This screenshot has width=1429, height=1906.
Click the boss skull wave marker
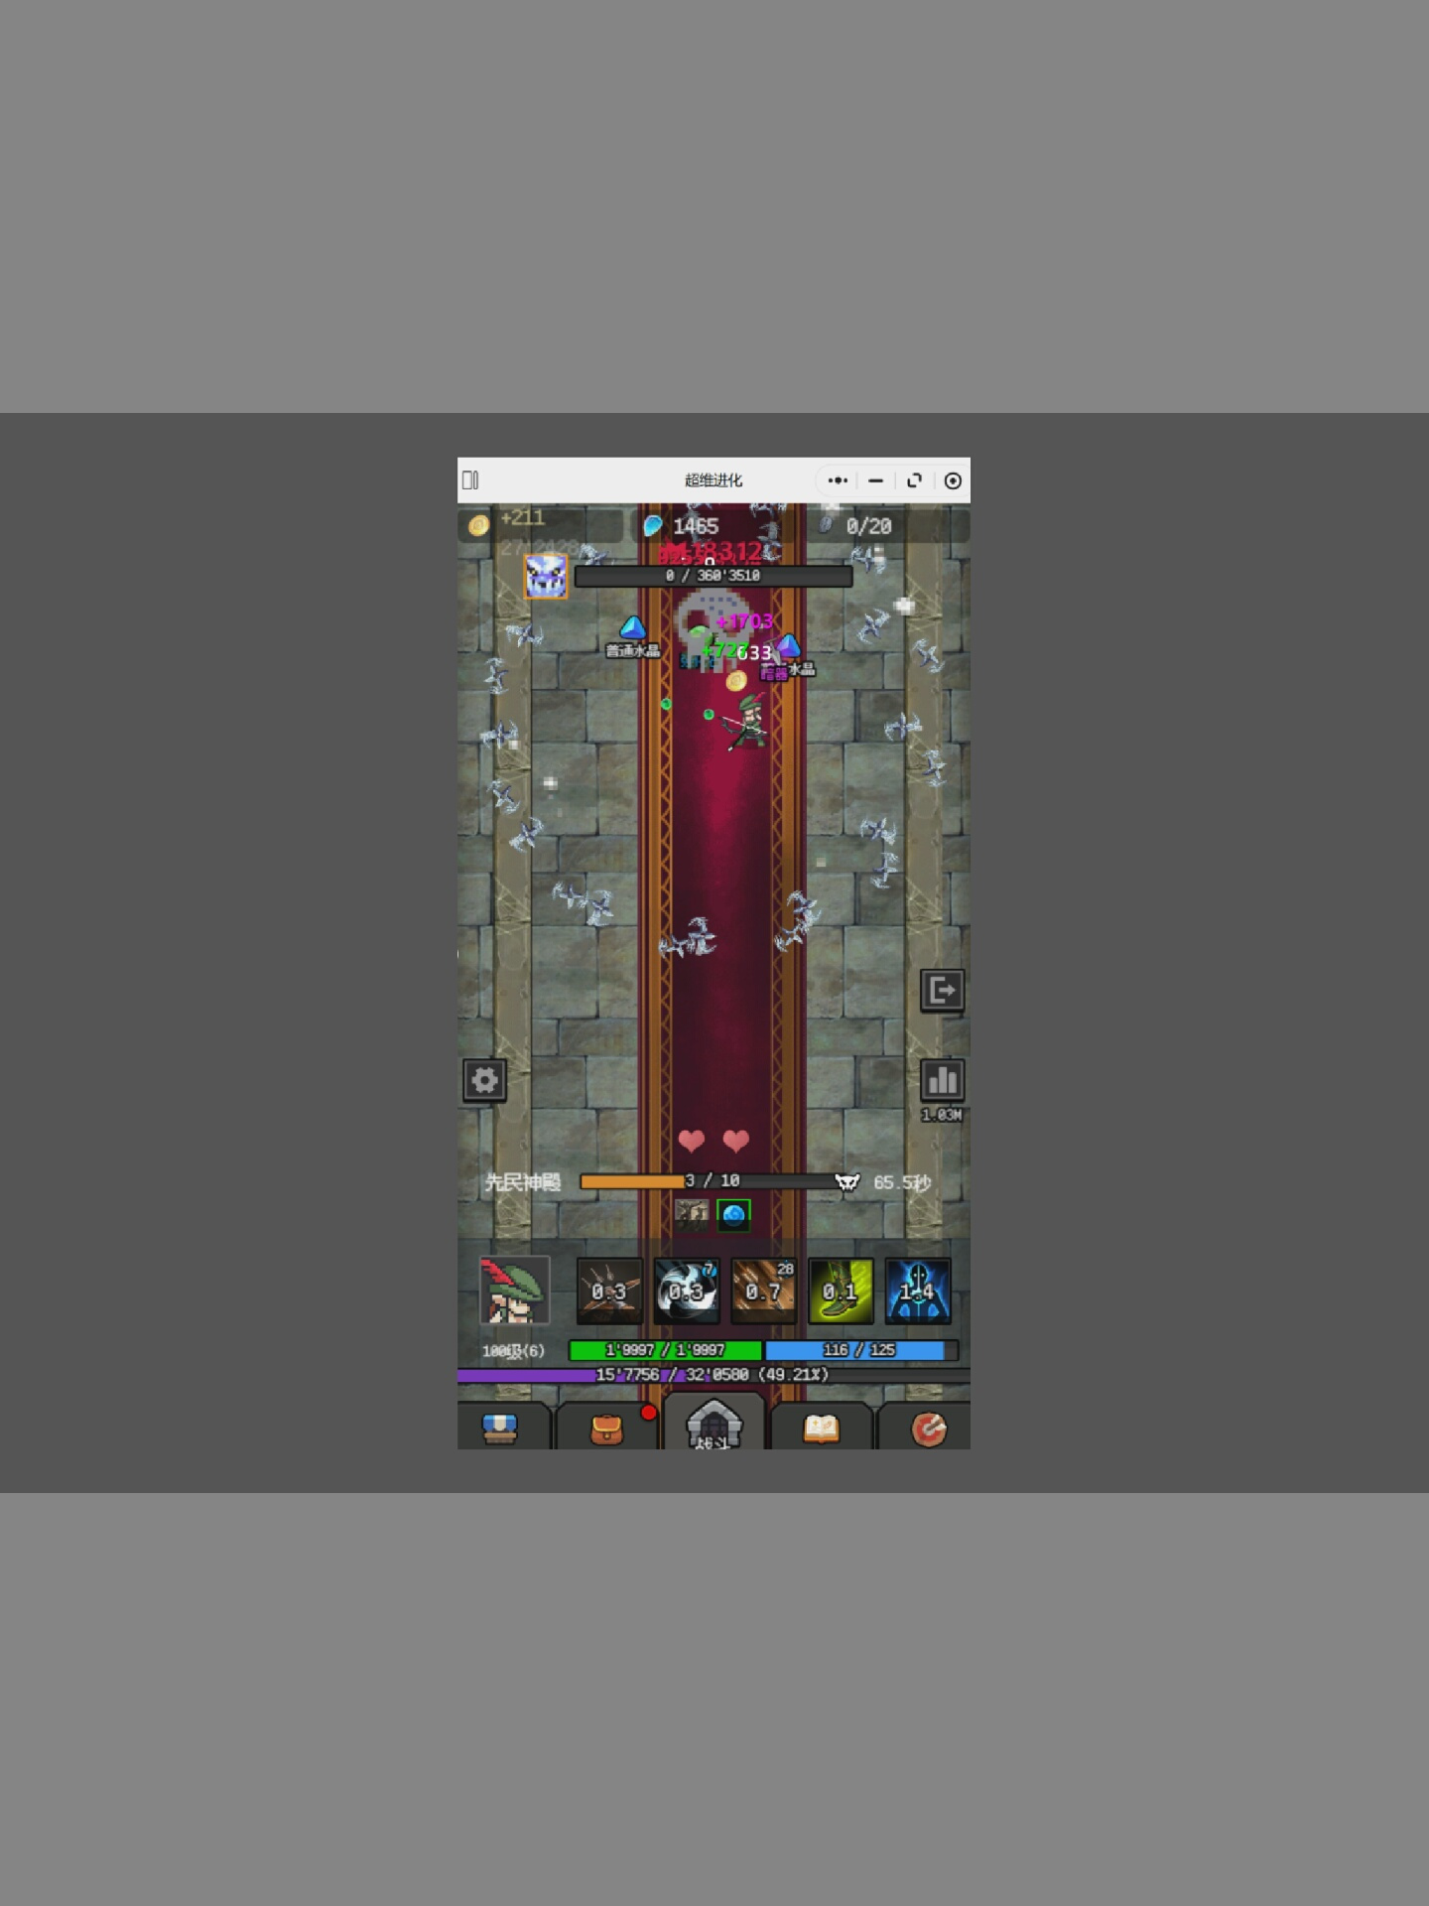pos(846,1181)
